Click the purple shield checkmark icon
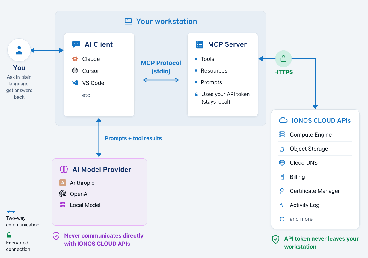368x258 pixels. [56, 236]
